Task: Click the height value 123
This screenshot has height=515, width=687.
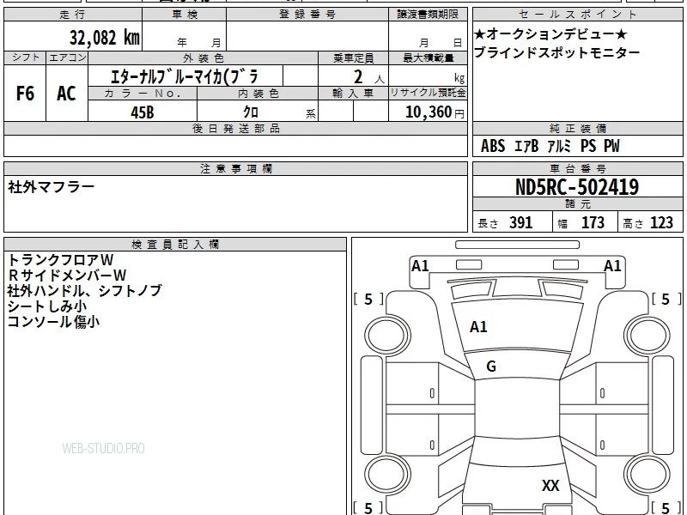Action: coord(661,222)
